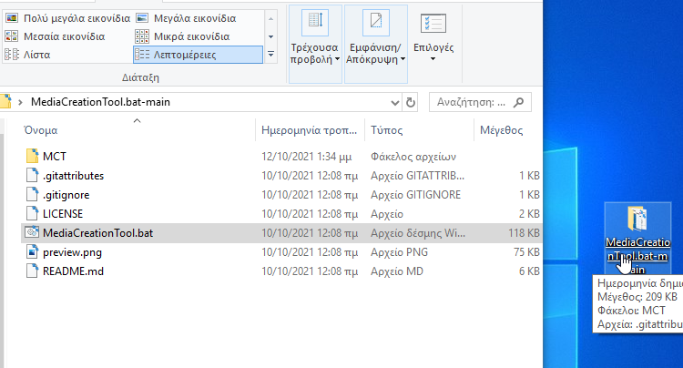Screen dimensions: 683x368
Task: Click the 6 KB size of README.md
Action: pyautogui.click(x=529, y=271)
